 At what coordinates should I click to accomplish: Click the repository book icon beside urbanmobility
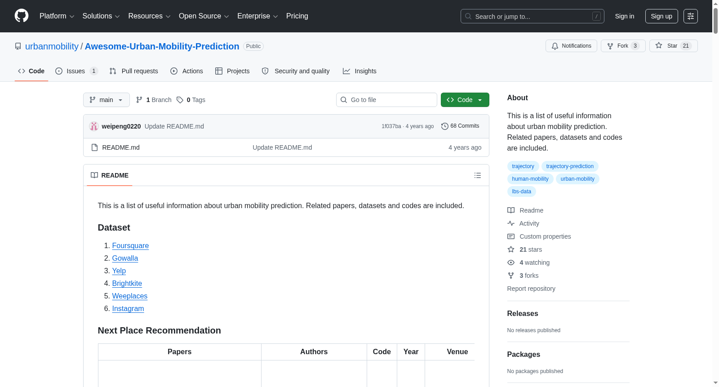click(18, 46)
